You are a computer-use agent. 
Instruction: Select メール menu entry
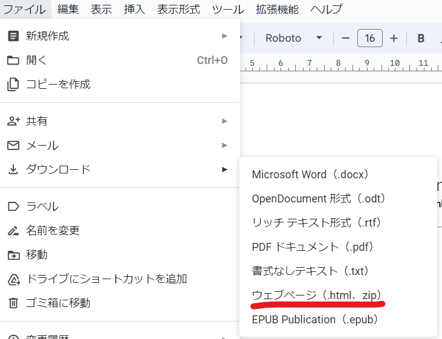click(120, 146)
